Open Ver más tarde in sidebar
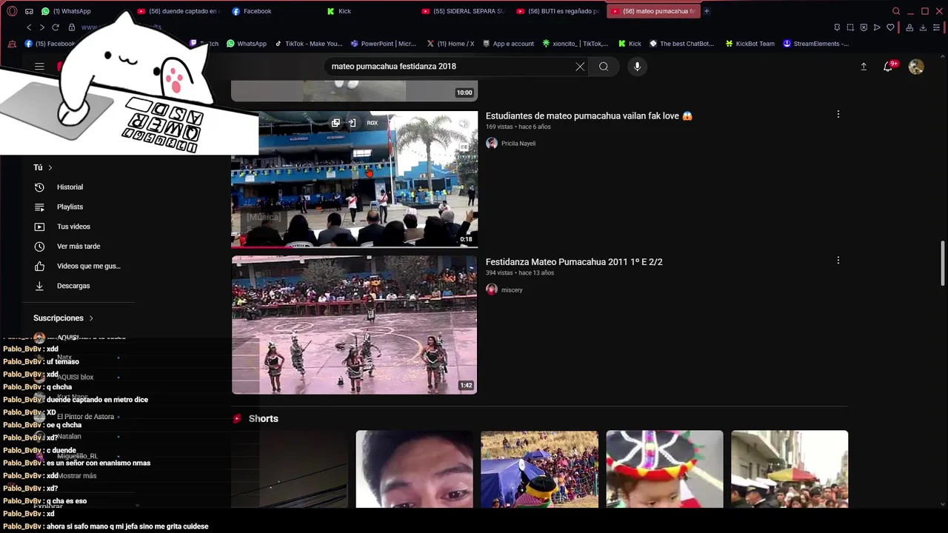The width and height of the screenshot is (948, 533). pos(78,247)
